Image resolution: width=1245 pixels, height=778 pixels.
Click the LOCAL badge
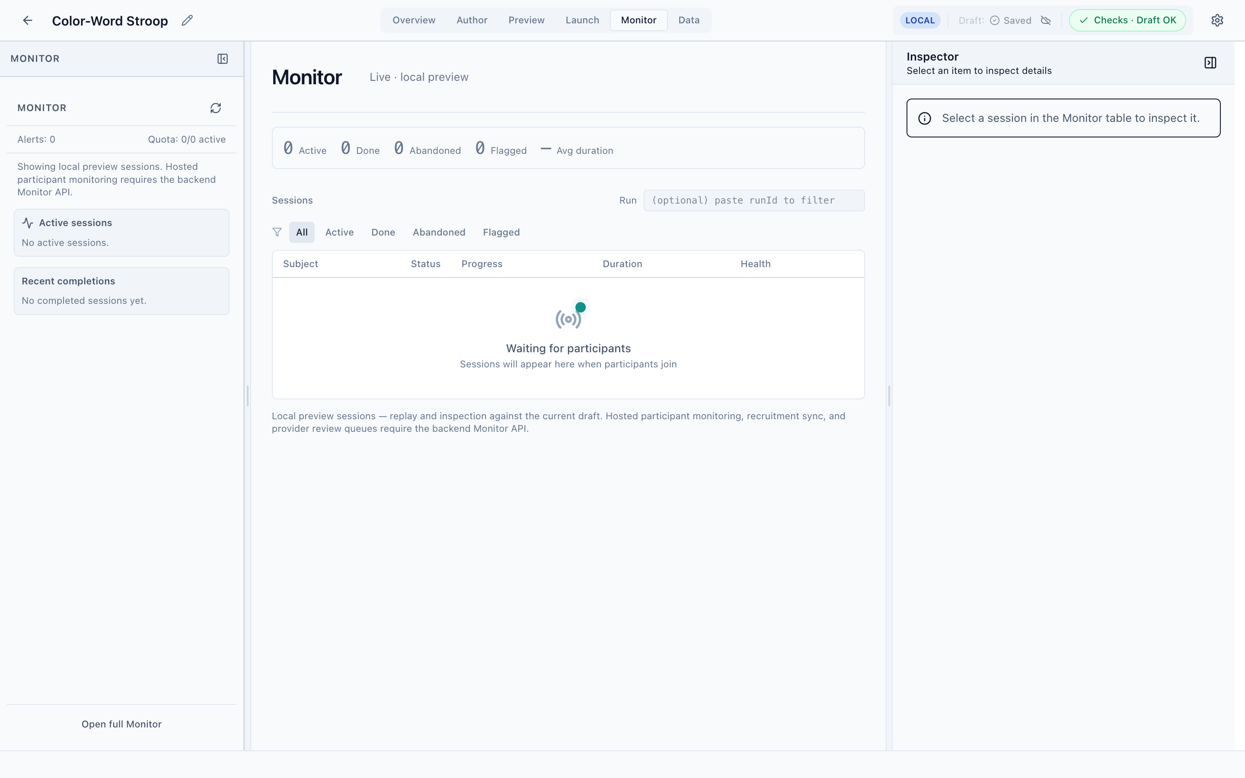click(920, 20)
